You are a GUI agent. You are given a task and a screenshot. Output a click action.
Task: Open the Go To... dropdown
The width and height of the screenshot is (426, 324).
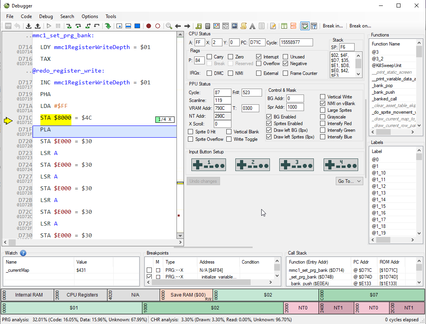click(x=350, y=181)
